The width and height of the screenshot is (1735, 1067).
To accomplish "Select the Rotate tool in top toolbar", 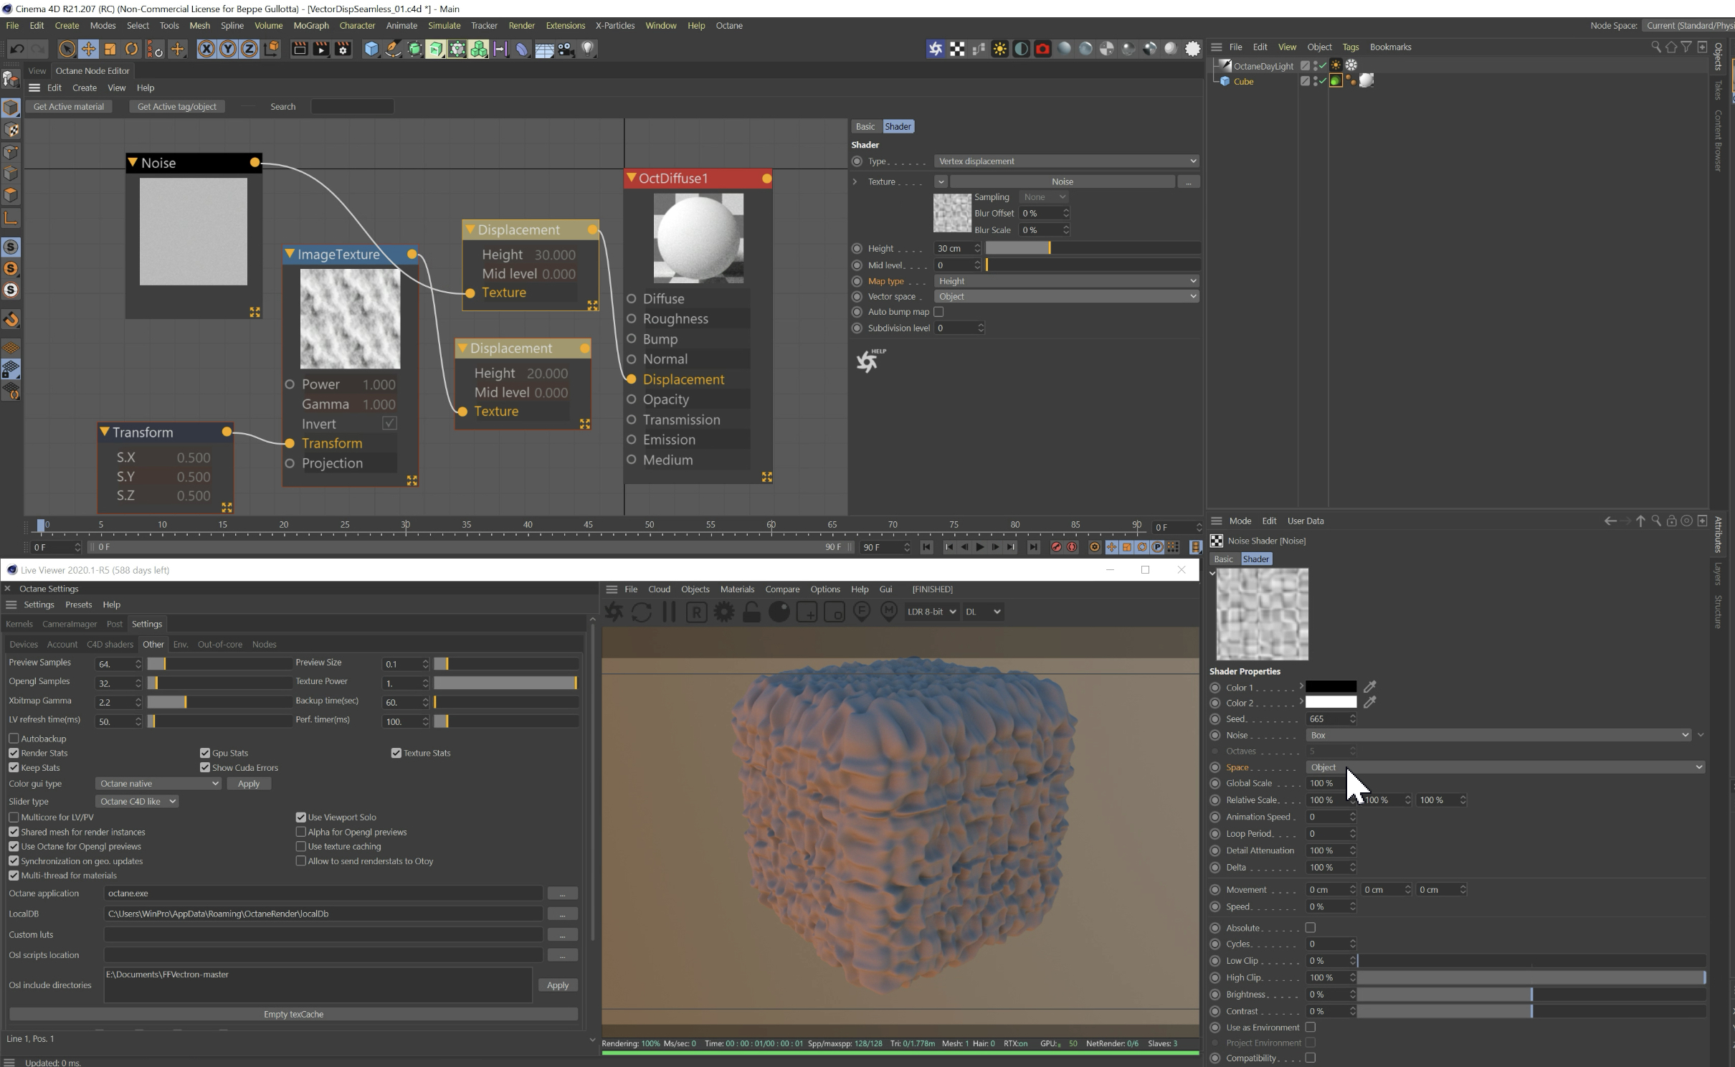I will point(131,49).
